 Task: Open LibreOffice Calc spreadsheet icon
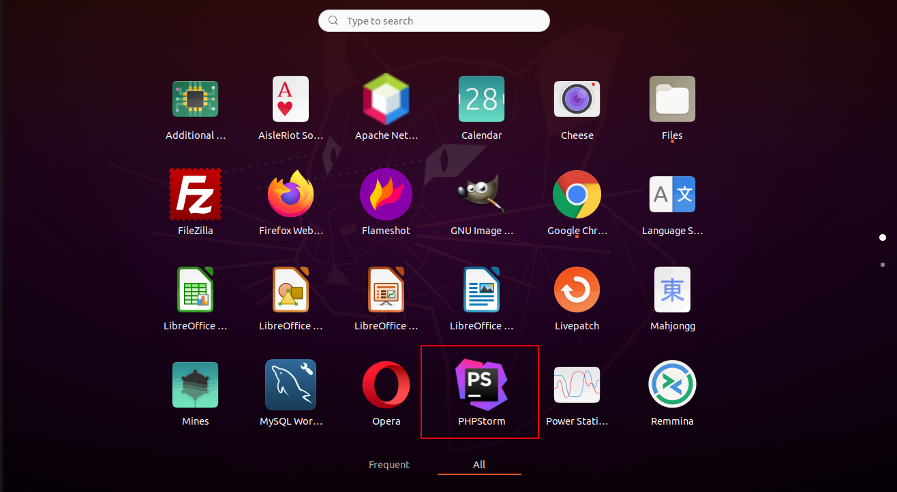[x=195, y=290]
